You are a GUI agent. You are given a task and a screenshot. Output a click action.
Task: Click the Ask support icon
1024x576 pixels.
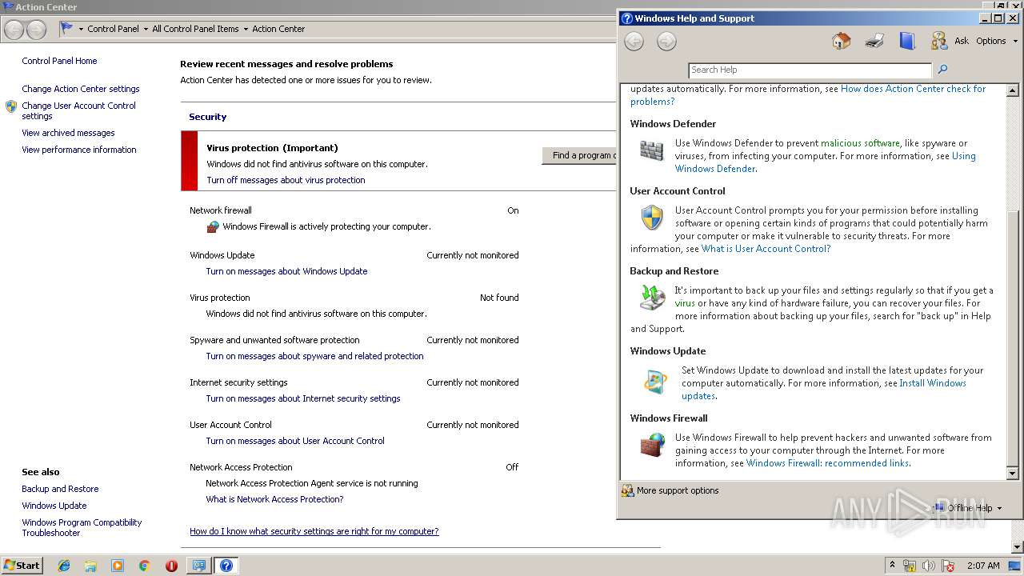click(939, 41)
